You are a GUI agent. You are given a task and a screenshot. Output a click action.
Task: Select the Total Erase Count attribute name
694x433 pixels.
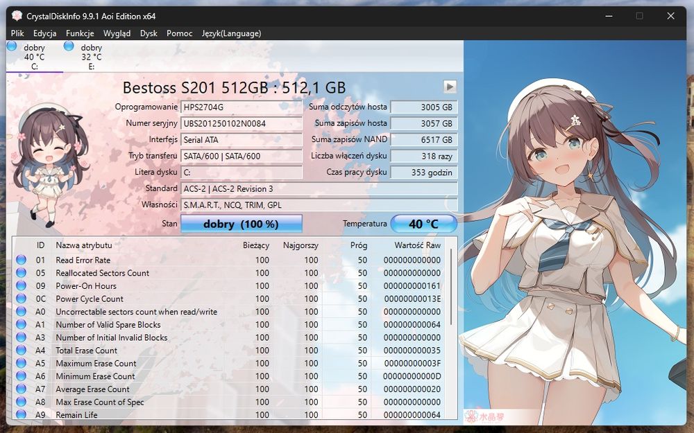coord(86,350)
